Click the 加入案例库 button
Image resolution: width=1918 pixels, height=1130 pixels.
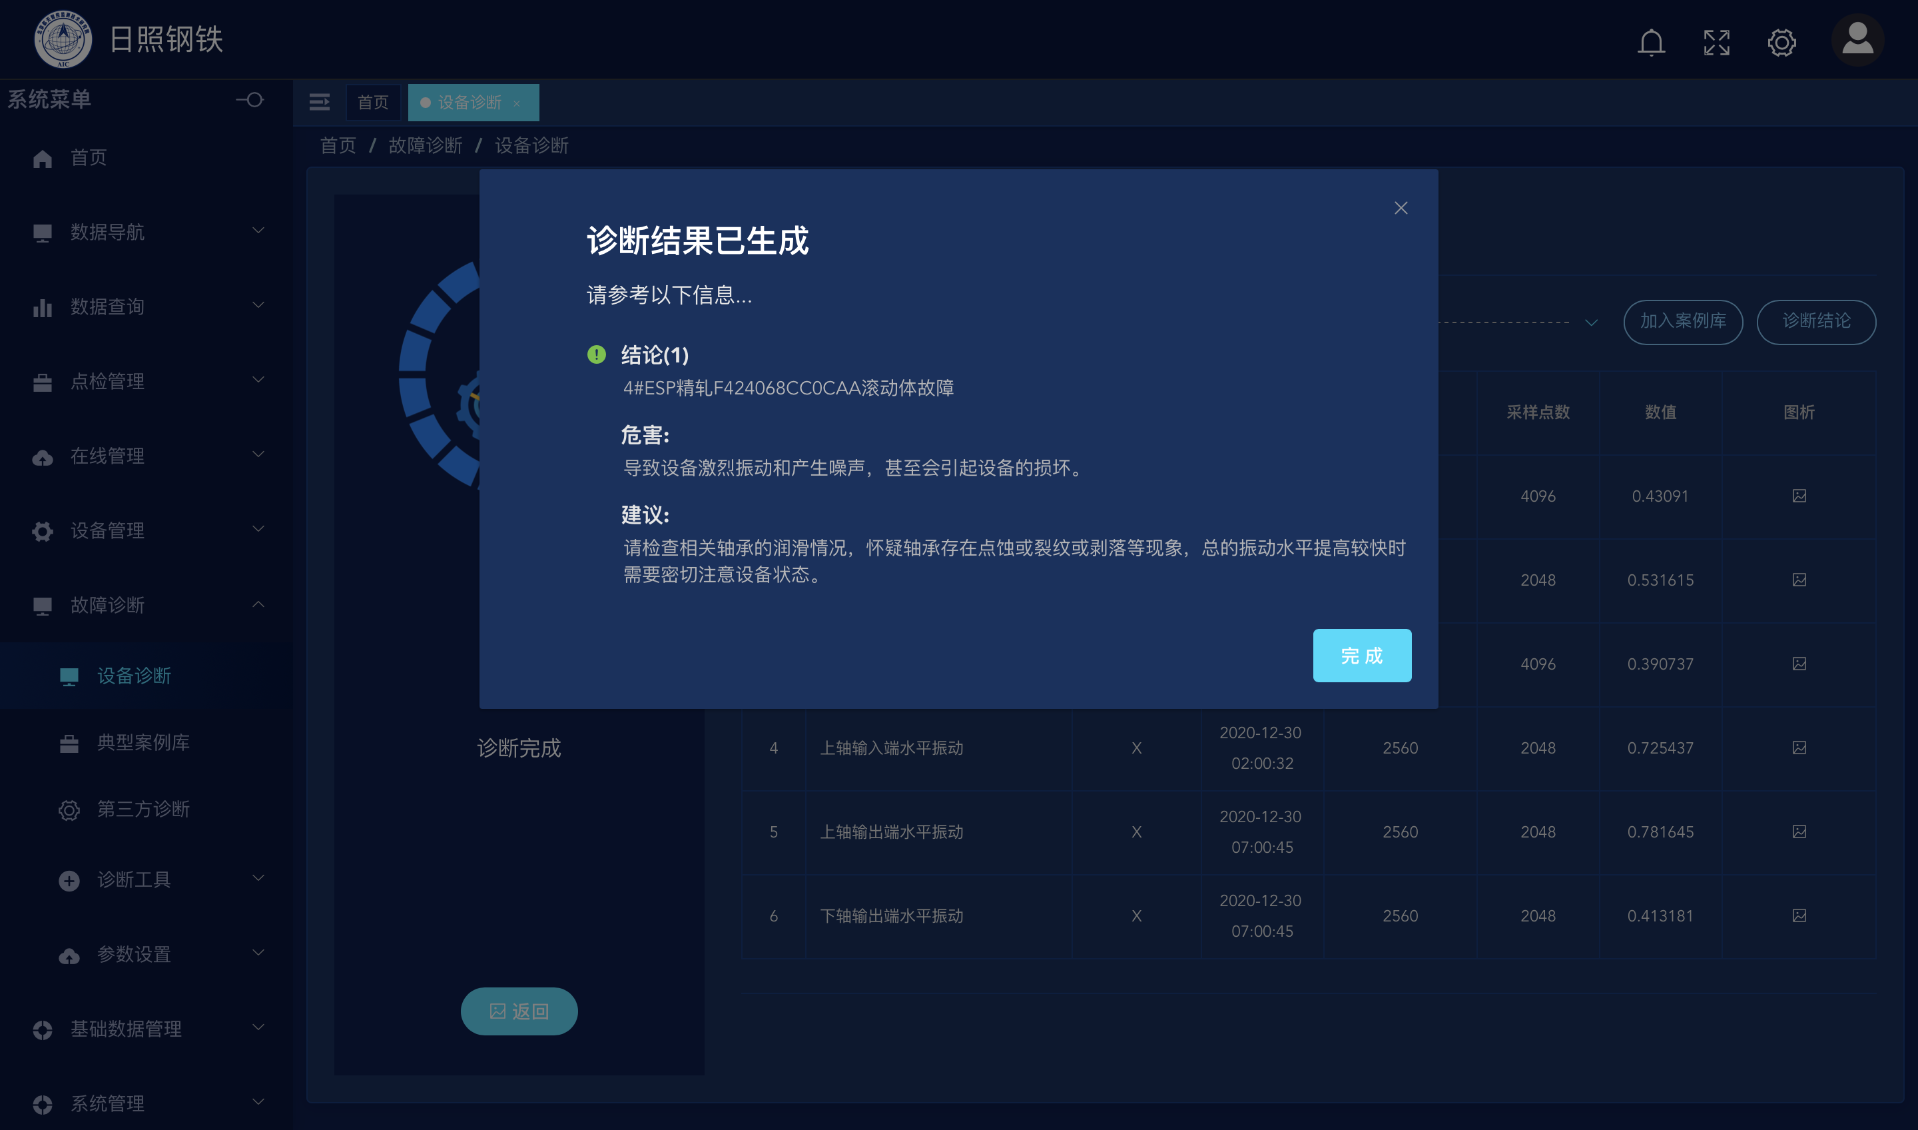click(1683, 322)
